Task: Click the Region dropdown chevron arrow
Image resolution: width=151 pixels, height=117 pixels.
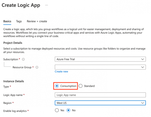Action: 142,103
